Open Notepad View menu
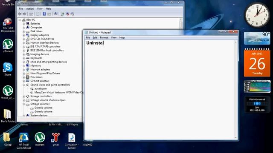 pos(114,38)
